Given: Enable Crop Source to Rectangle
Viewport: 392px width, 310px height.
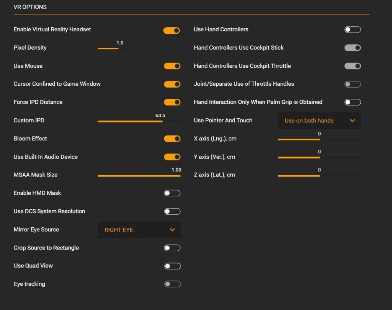Looking at the screenshot, I should [172, 248].
